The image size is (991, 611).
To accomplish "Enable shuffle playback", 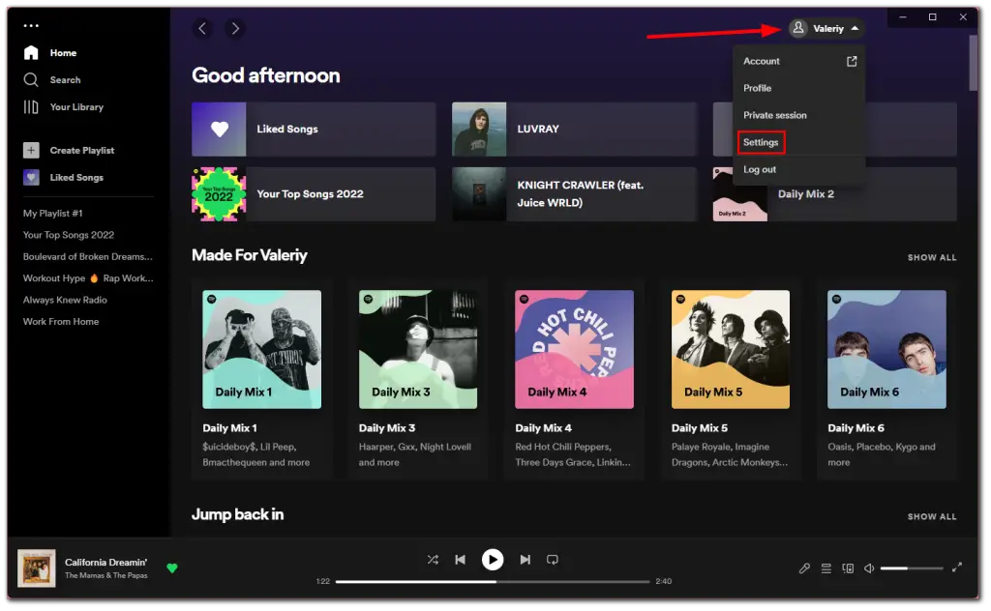I will coord(433,559).
